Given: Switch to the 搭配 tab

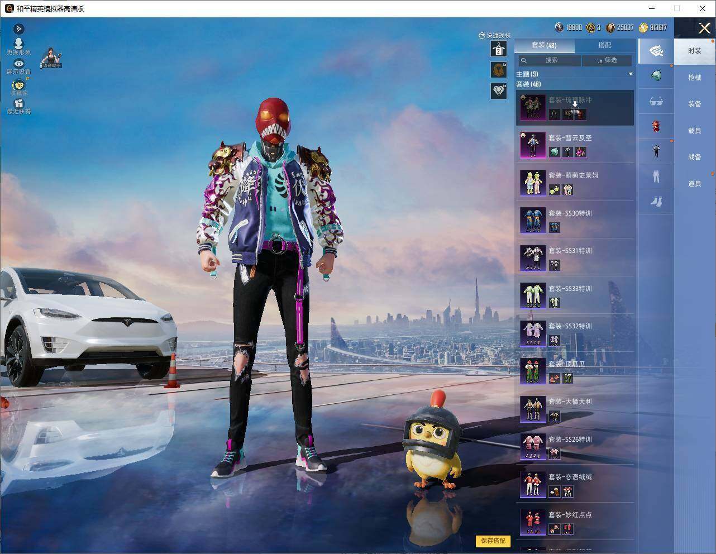Looking at the screenshot, I should click(x=605, y=45).
